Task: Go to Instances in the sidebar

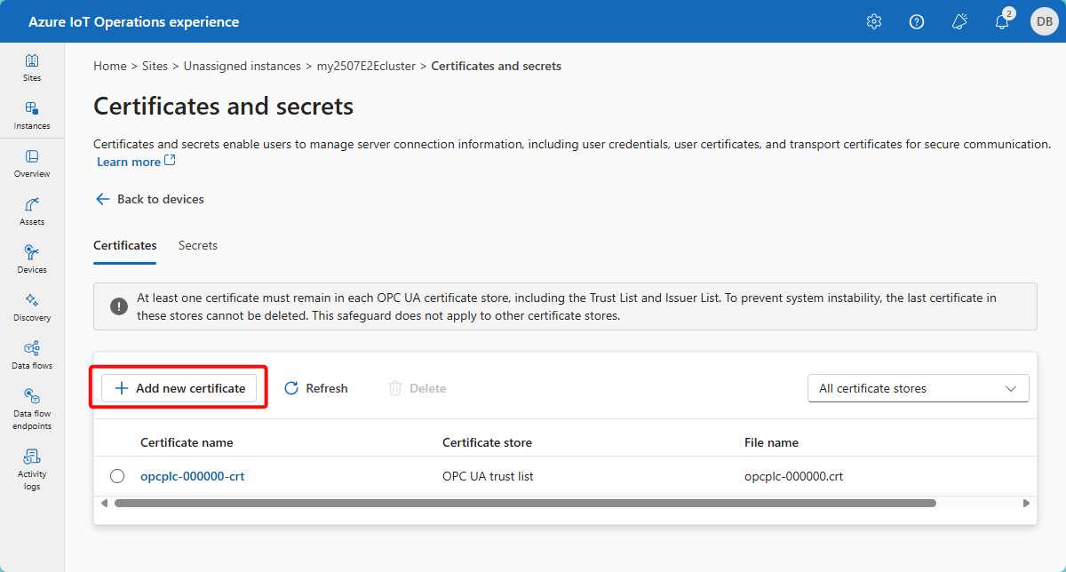Action: click(x=32, y=116)
